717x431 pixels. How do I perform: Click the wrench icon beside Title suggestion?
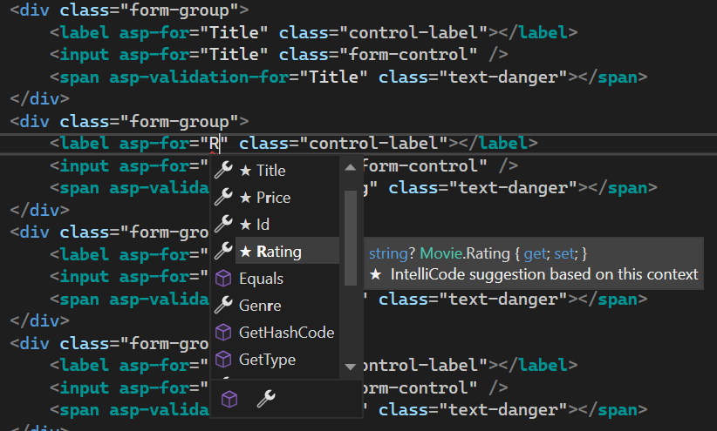[223, 171]
